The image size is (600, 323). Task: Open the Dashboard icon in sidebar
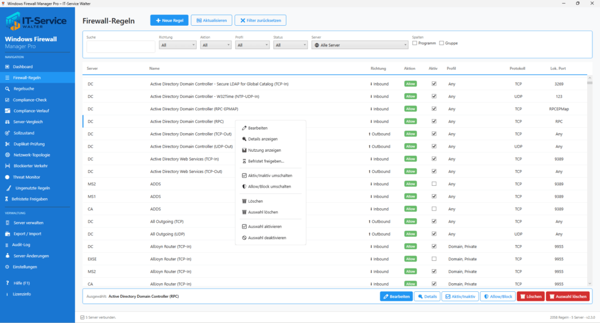[7, 67]
